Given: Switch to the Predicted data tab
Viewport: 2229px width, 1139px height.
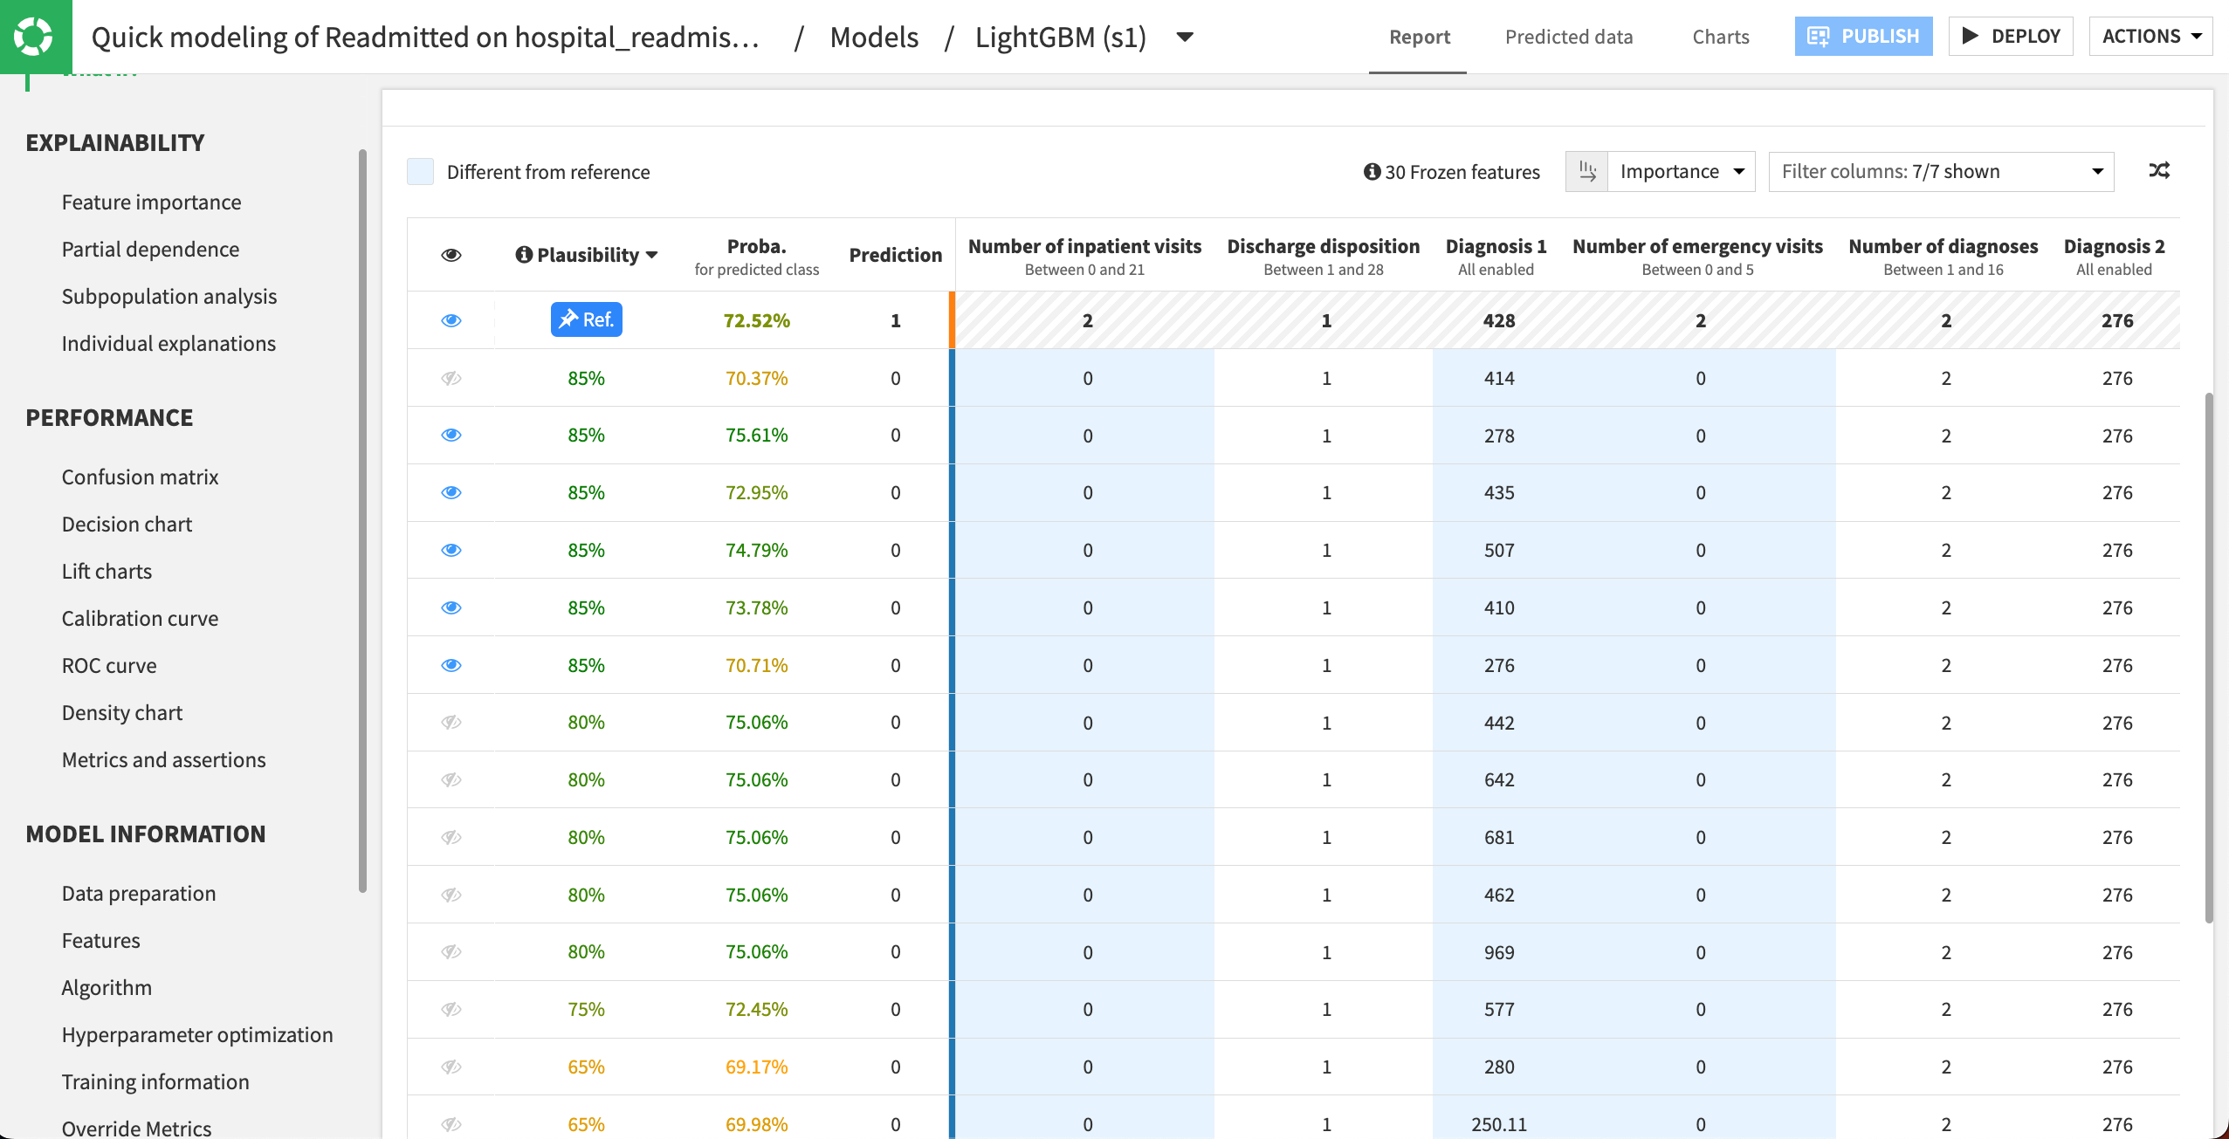Looking at the screenshot, I should coord(1568,37).
